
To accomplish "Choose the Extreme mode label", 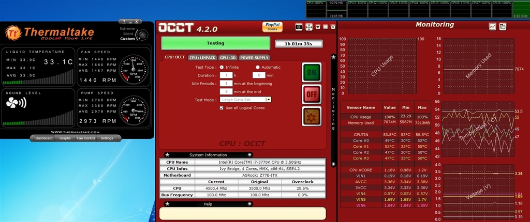I will 127,29.
